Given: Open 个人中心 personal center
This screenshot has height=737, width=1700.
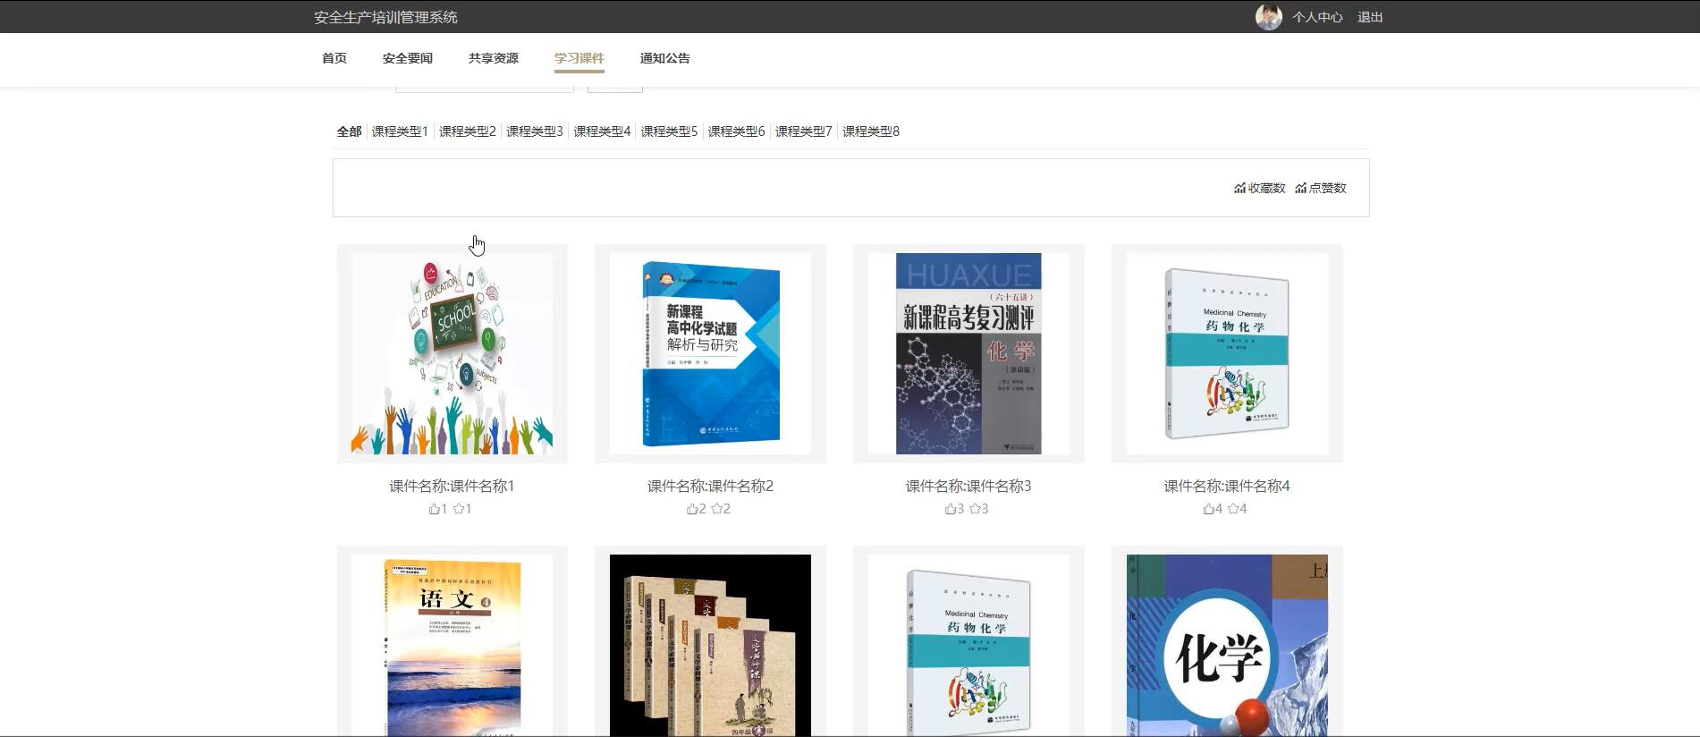Looking at the screenshot, I should point(1317,17).
